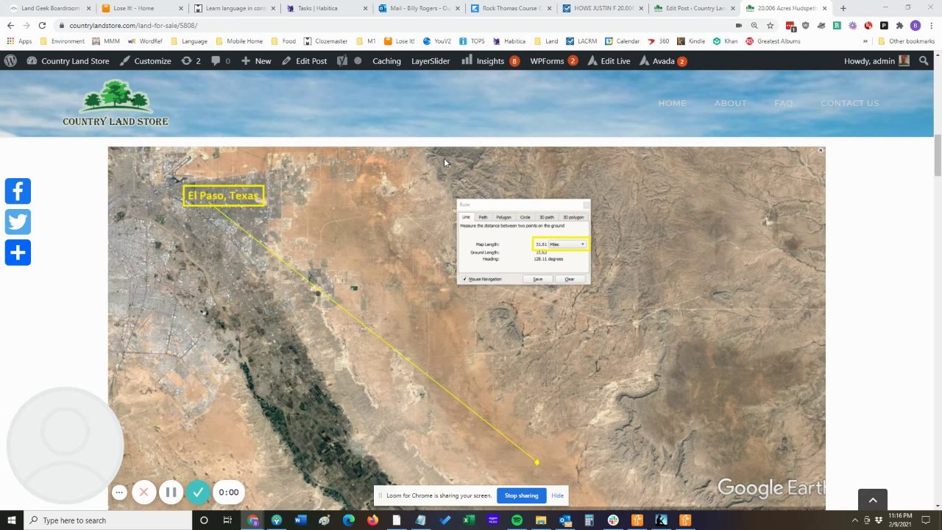Switch to the Rock Thomas Course tab
The width and height of the screenshot is (942, 530).
point(510,8)
